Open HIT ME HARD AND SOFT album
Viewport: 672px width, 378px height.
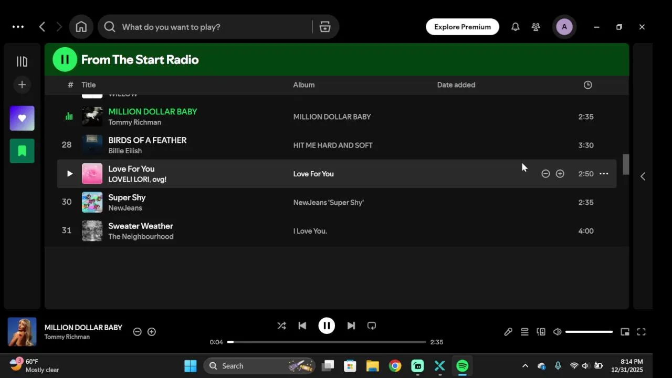click(x=333, y=145)
